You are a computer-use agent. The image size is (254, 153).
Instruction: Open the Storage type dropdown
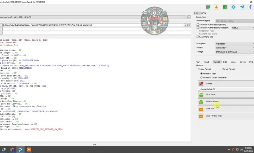(x=234, y=52)
